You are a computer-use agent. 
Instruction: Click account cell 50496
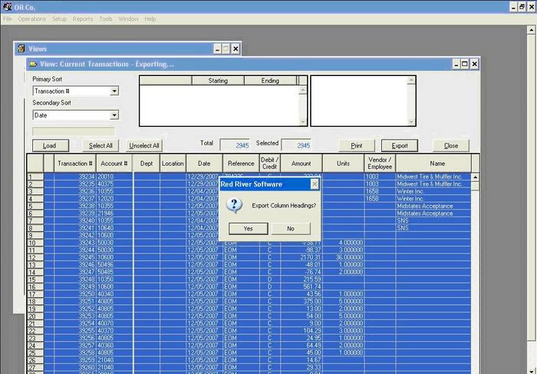114,265
